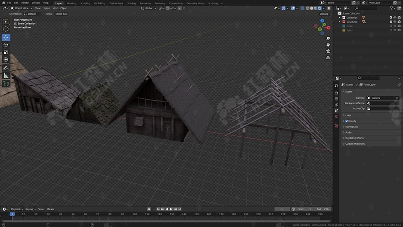403x227 pixels.
Task: Open the Render menu
Action: point(25,3)
